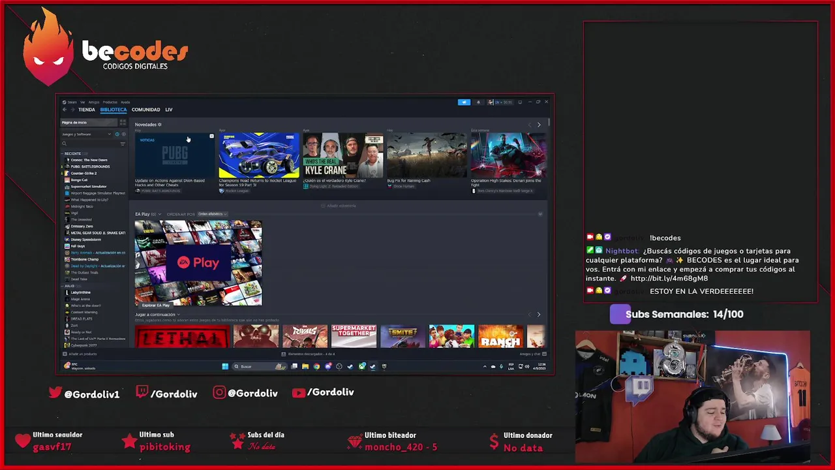Click the Windows taskbar Buscar box

pyautogui.click(x=259, y=366)
